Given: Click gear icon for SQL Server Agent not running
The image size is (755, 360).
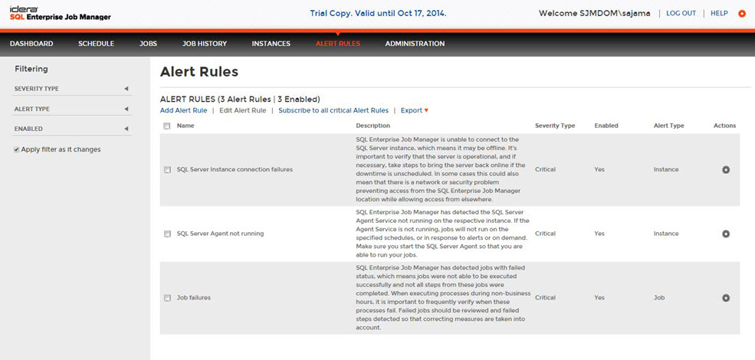Looking at the screenshot, I should (x=726, y=234).
